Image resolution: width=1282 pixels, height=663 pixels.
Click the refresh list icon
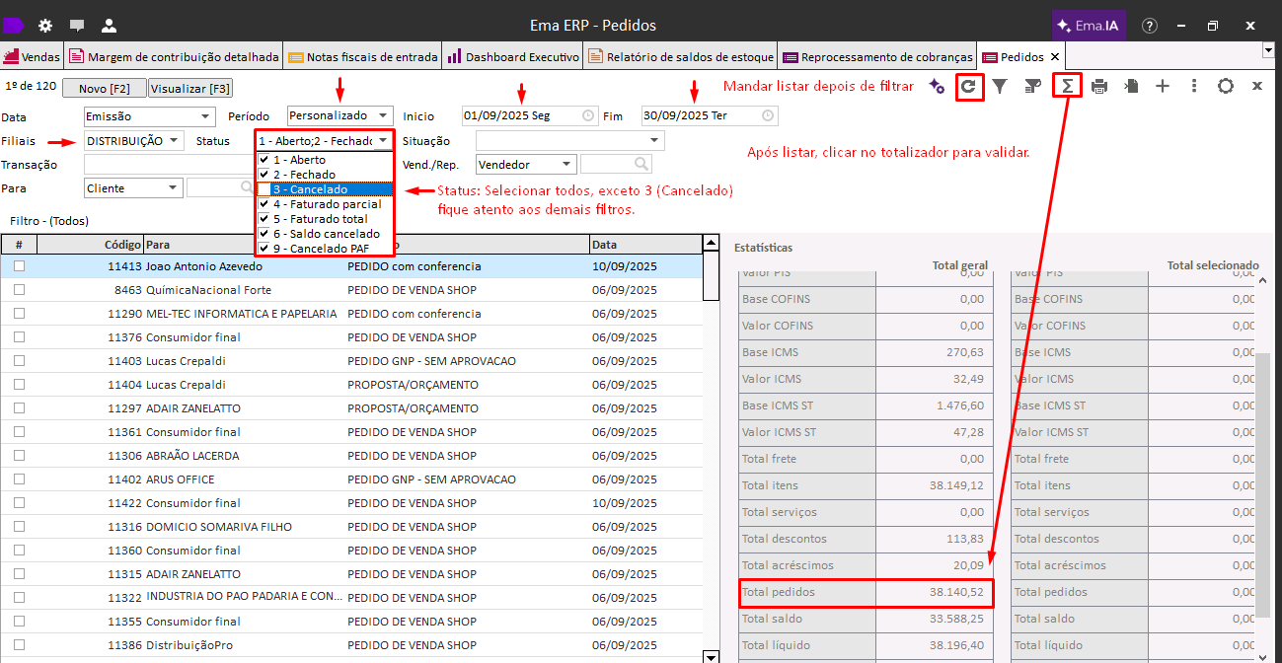[x=969, y=87]
